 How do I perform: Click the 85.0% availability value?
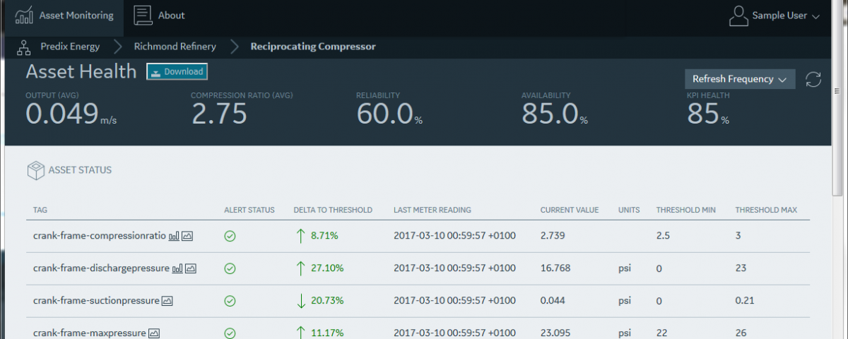coord(555,114)
